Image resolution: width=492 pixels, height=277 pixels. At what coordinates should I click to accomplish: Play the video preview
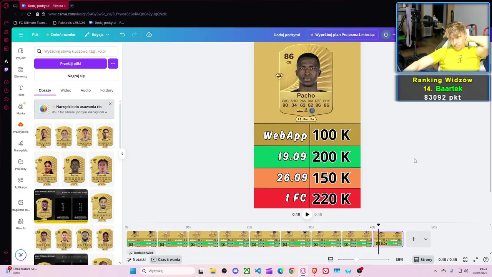[307, 214]
